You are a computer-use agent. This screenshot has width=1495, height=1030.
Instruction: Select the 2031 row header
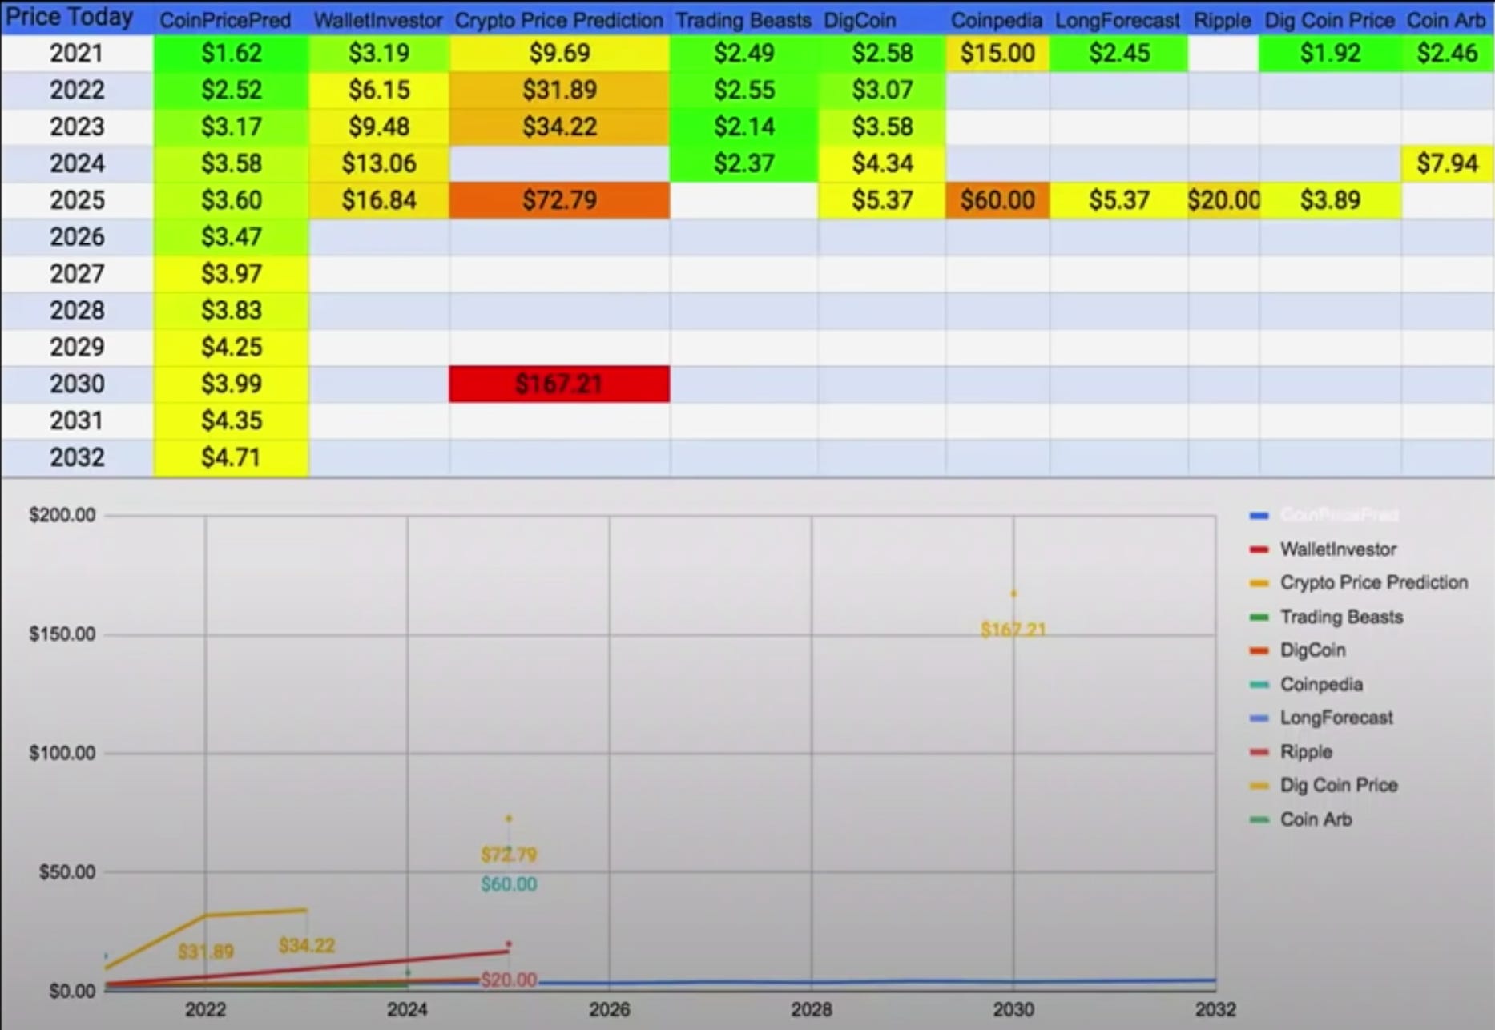pos(77,421)
